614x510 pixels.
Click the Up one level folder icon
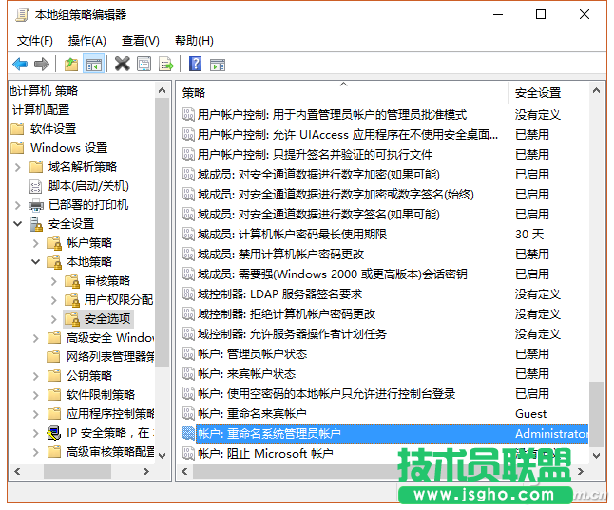click(x=71, y=64)
